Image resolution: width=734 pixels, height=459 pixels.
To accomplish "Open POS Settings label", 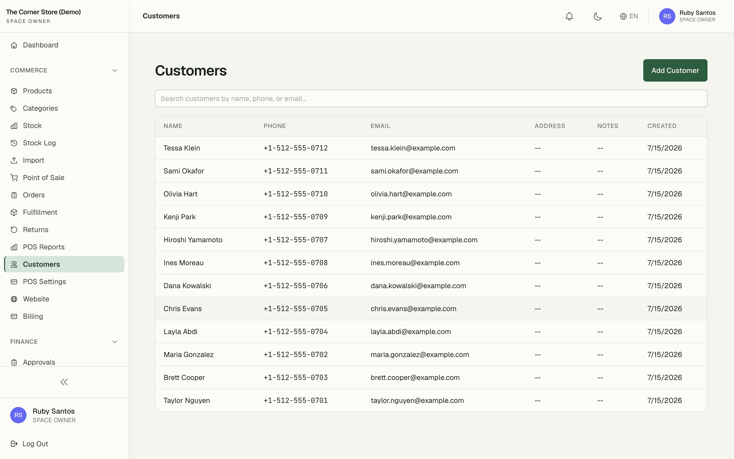I will point(44,282).
